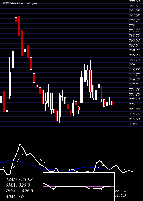Click the 50MA : 0 value
Image resolution: width=143 pixels, height=201 pixels.
pyautogui.click(x=15, y=197)
